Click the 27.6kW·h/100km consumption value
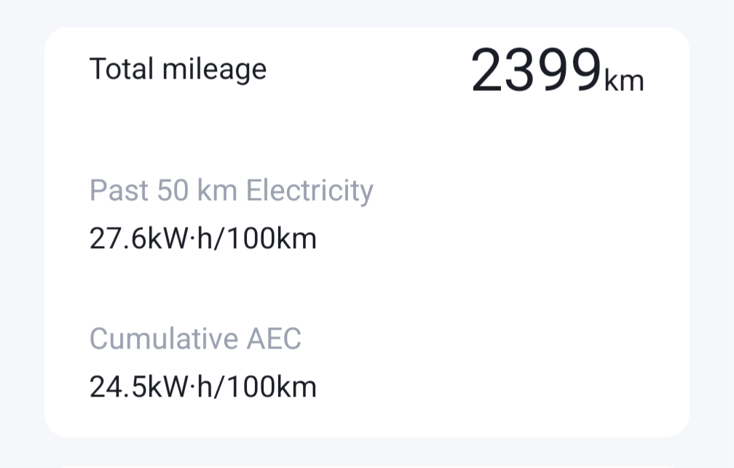The width and height of the screenshot is (734, 468). coord(203,239)
